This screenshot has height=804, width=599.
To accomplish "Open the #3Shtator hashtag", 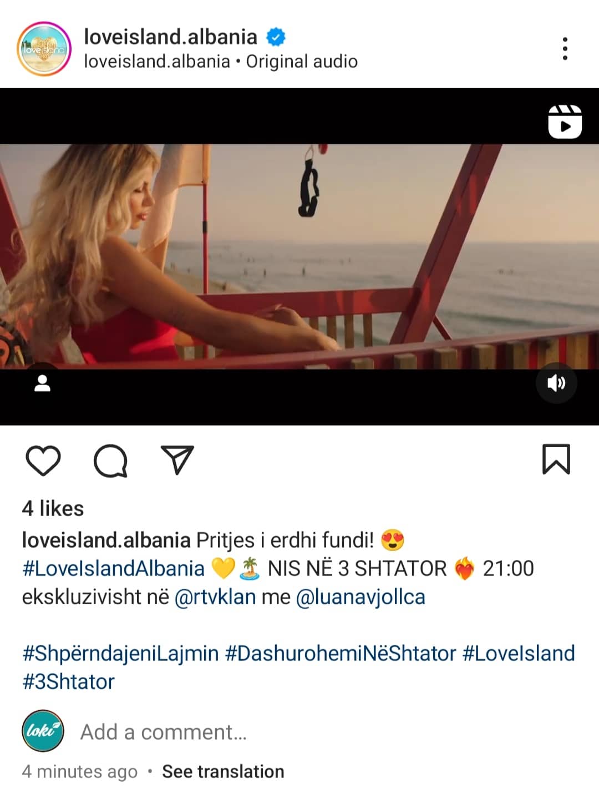I will pyautogui.click(x=68, y=681).
